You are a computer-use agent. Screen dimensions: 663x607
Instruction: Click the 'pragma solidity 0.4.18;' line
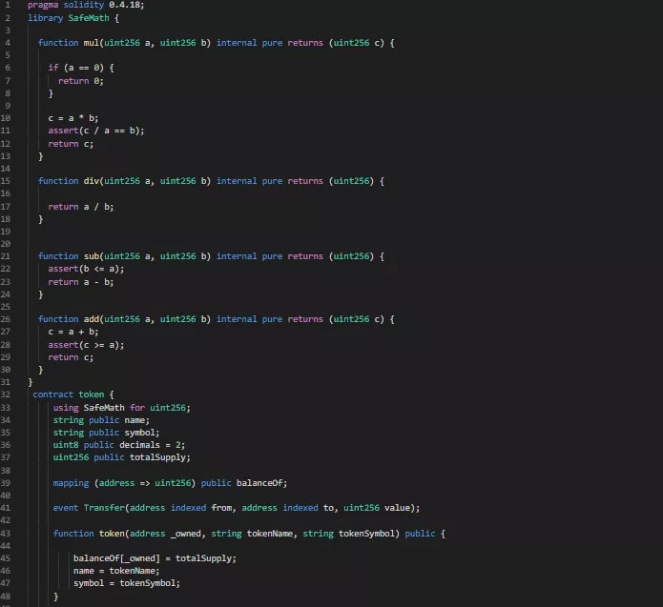(x=86, y=5)
